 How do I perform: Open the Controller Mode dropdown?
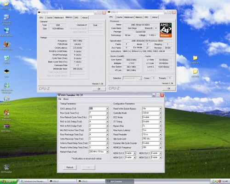[x=161, y=113]
